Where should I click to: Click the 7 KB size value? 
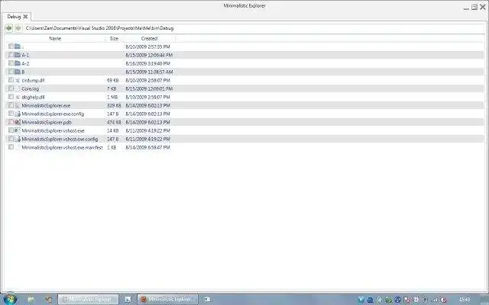[x=112, y=88]
